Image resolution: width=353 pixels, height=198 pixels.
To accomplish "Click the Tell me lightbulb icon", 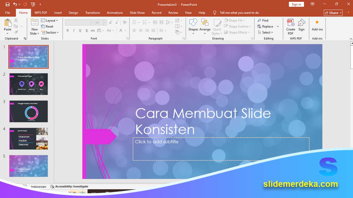I will click(215, 13).
